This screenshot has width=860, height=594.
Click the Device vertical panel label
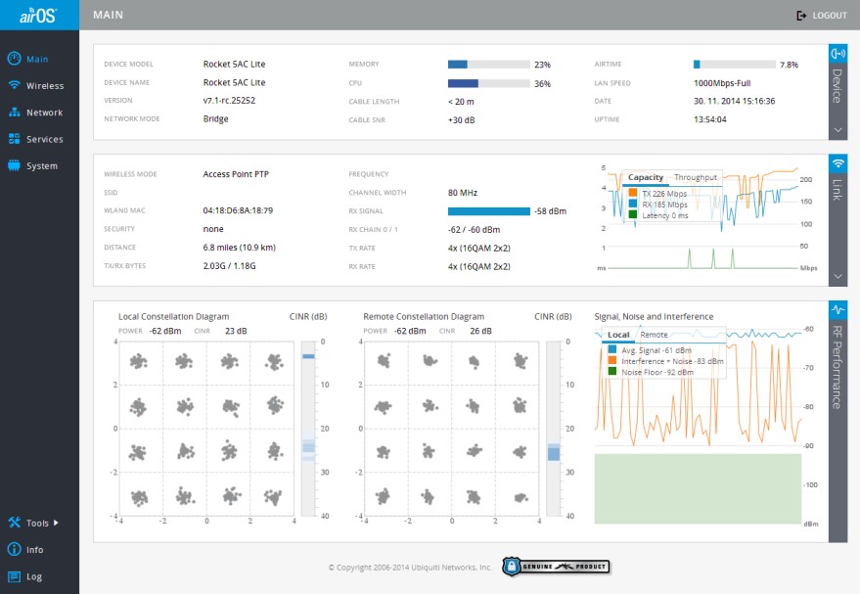tap(837, 85)
